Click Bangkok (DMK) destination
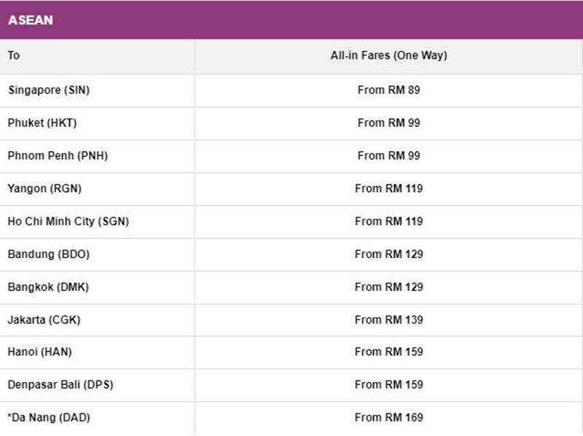Image resolution: width=583 pixels, height=436 pixels. point(48,287)
